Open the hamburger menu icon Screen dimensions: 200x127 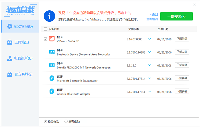click(x=179, y=5)
